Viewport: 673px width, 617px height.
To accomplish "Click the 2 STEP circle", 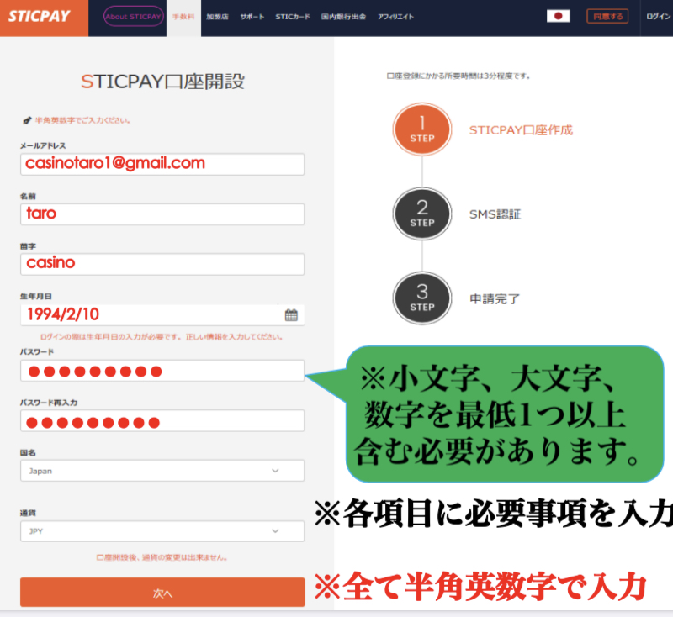I will (422, 214).
